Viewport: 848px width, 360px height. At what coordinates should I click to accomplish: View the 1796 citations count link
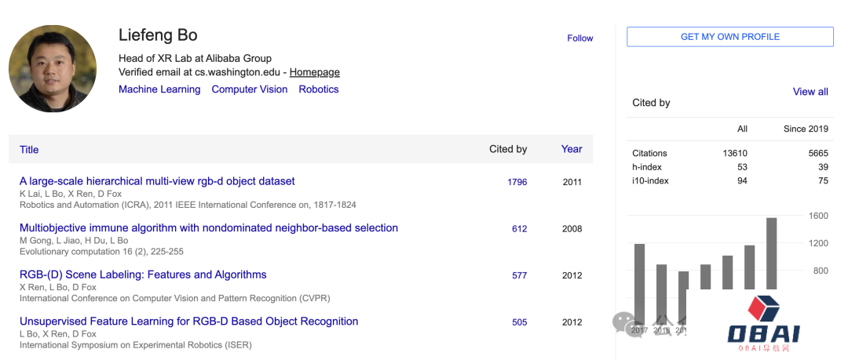[517, 182]
